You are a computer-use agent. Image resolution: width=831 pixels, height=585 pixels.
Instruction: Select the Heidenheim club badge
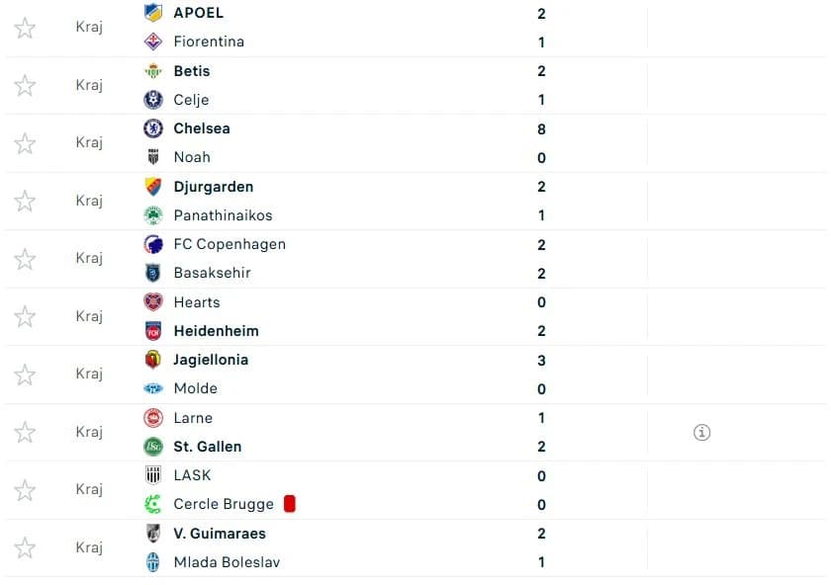point(153,331)
